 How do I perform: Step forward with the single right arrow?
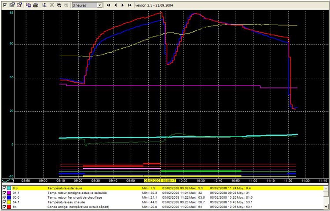[x=122, y=5]
